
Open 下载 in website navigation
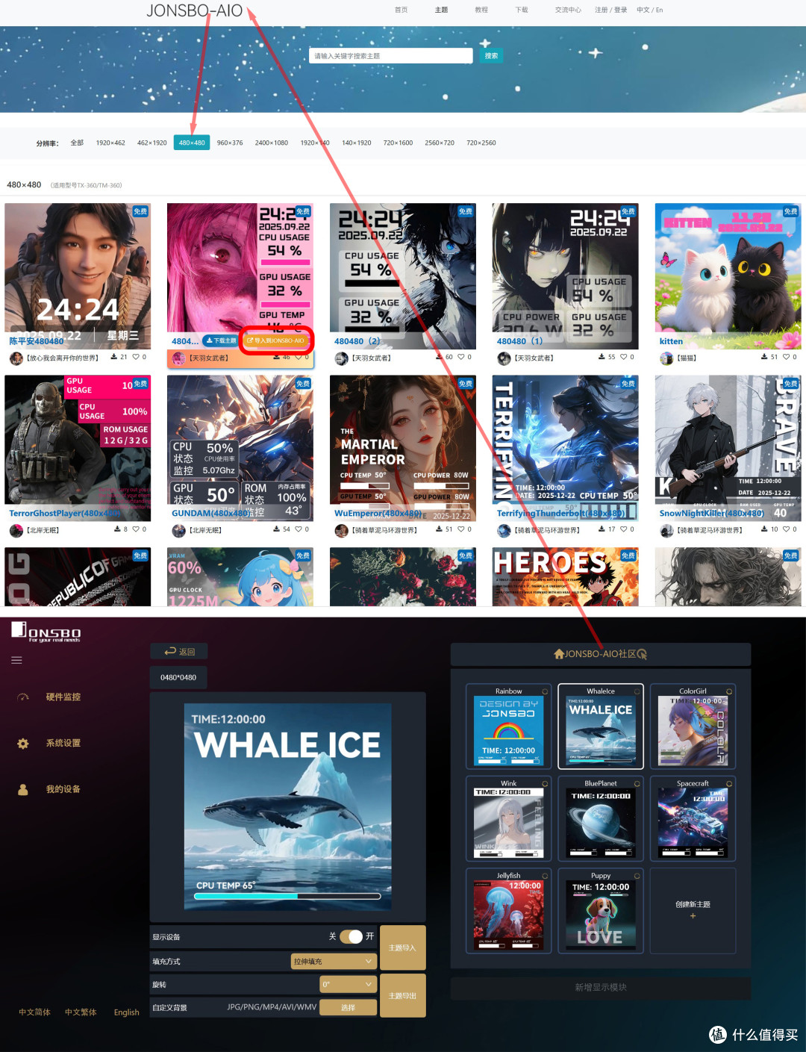[x=522, y=10]
